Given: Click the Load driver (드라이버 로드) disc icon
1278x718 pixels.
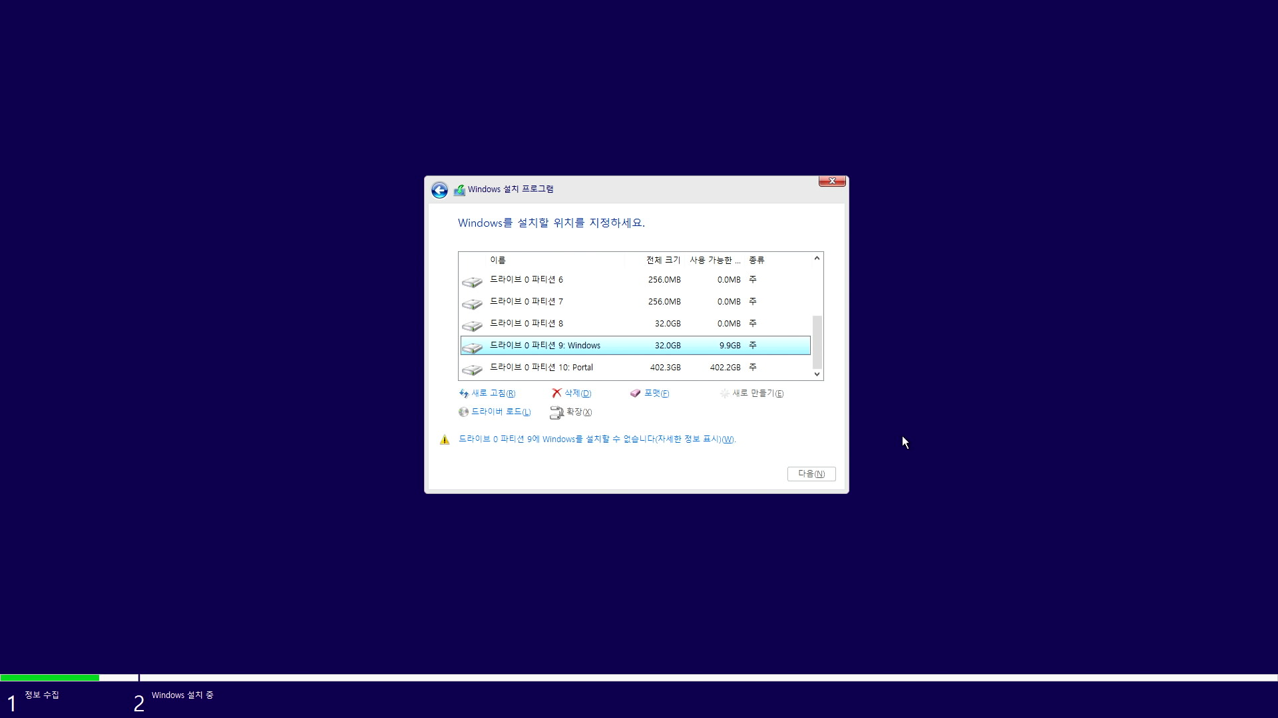Looking at the screenshot, I should click(x=464, y=412).
